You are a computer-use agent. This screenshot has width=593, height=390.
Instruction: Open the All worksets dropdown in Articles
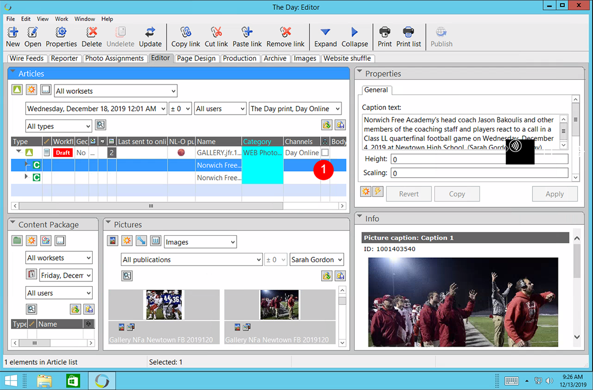(116, 91)
